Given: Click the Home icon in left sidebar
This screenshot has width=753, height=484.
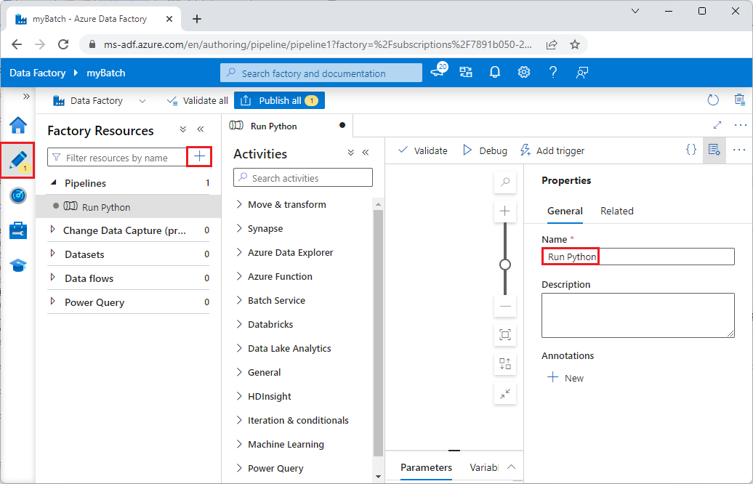Looking at the screenshot, I should pyautogui.click(x=17, y=125).
